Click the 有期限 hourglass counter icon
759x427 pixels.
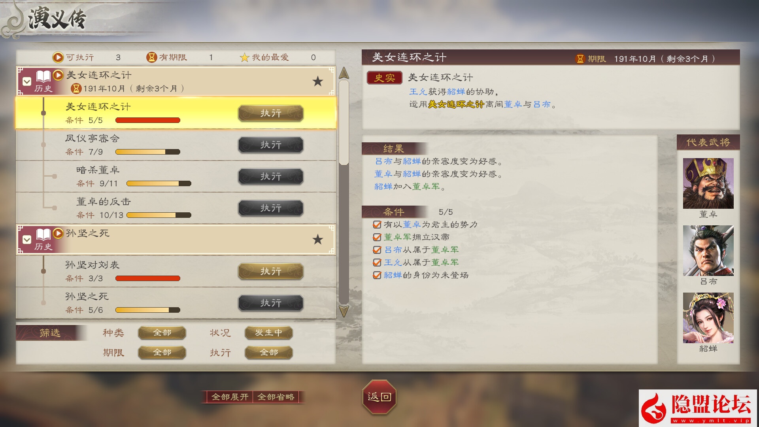click(x=151, y=57)
